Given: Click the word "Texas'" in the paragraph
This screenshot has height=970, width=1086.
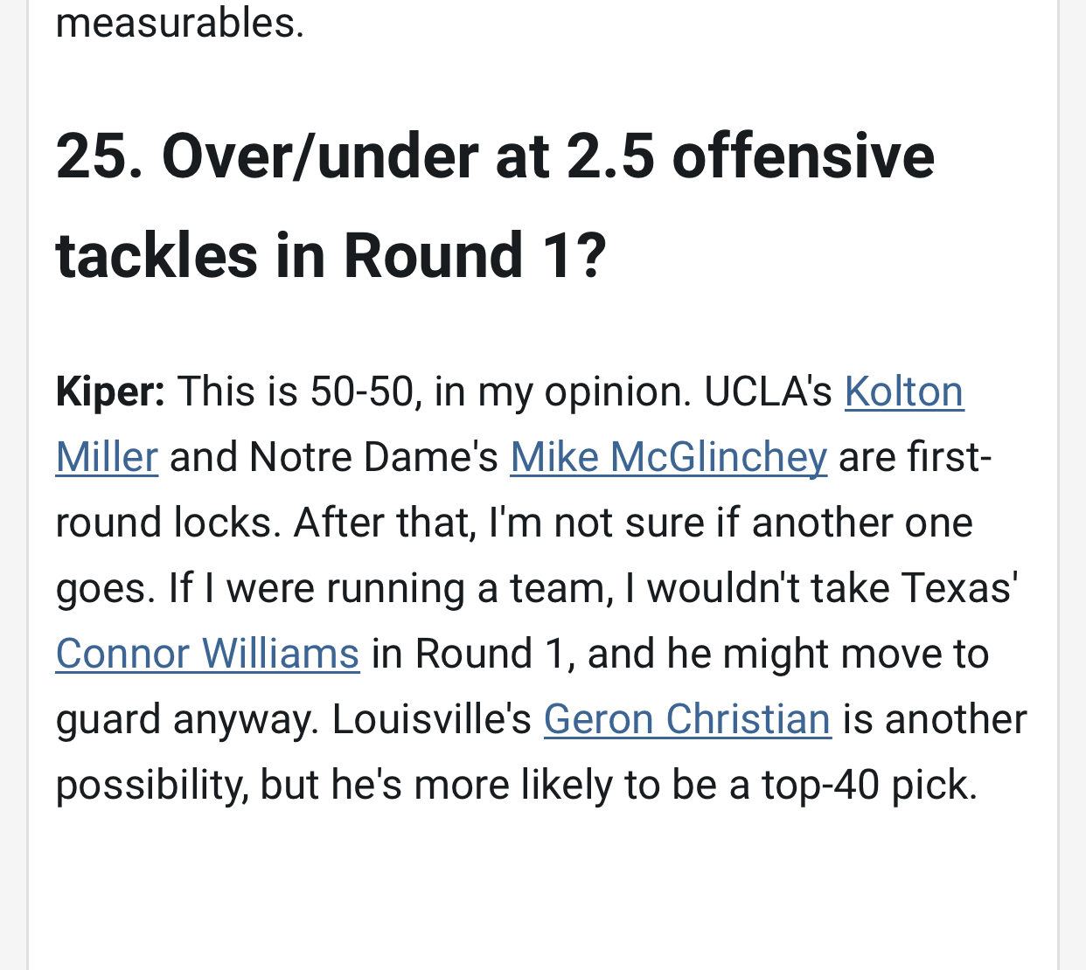Looking at the screenshot, I should click(959, 588).
